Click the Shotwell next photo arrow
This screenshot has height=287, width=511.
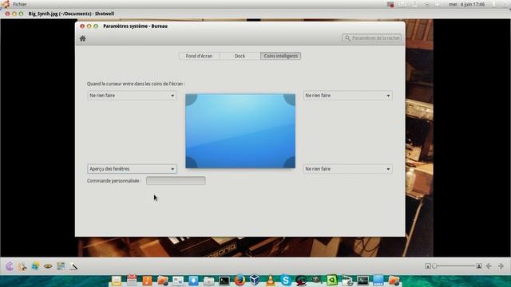501,266
